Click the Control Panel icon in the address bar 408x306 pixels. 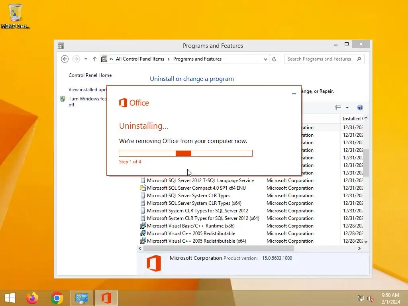[104, 59]
